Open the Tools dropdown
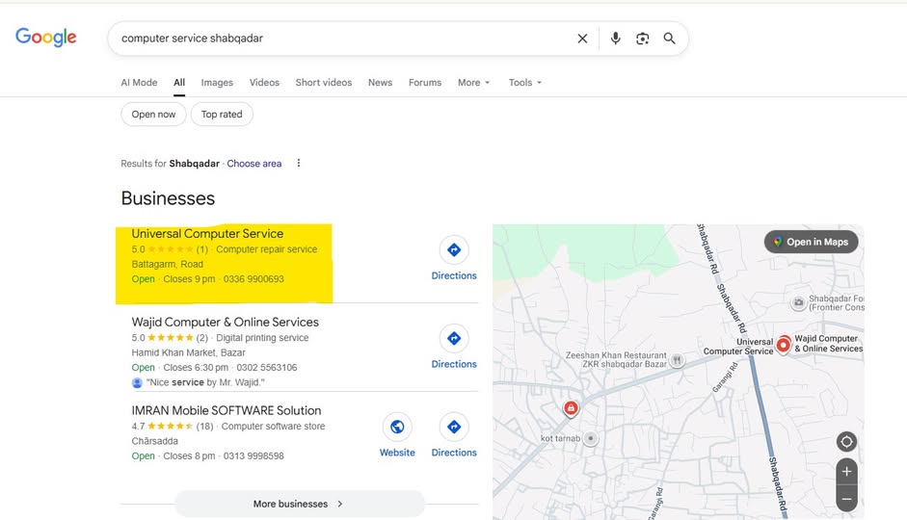The image size is (907, 520). click(x=525, y=83)
